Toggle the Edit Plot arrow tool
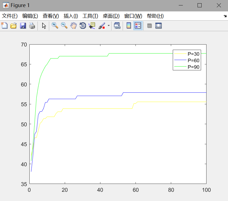The height and width of the screenshot is (201, 228). click(x=44, y=26)
